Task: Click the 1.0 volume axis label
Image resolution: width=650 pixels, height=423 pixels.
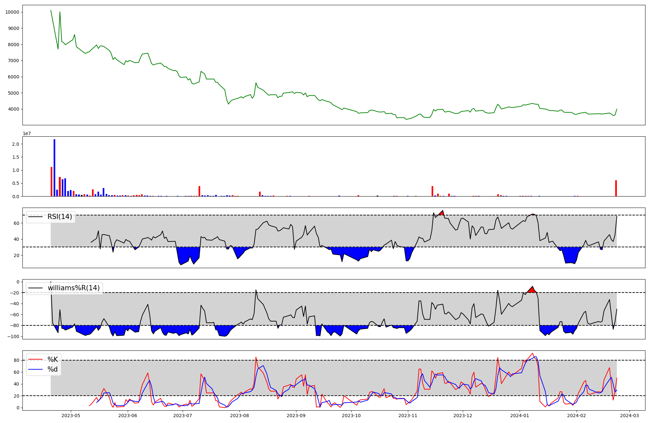Action: tap(16, 170)
